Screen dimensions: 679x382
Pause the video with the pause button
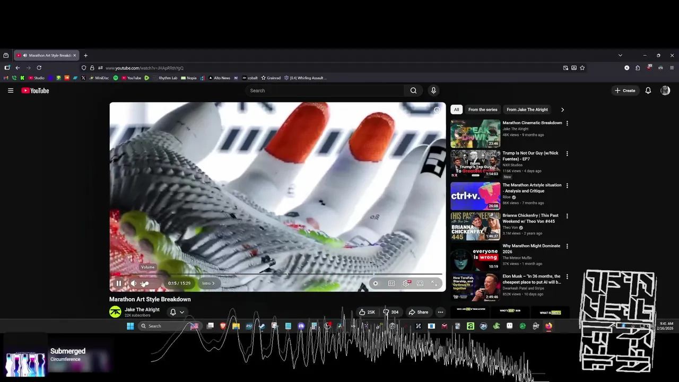(119, 283)
